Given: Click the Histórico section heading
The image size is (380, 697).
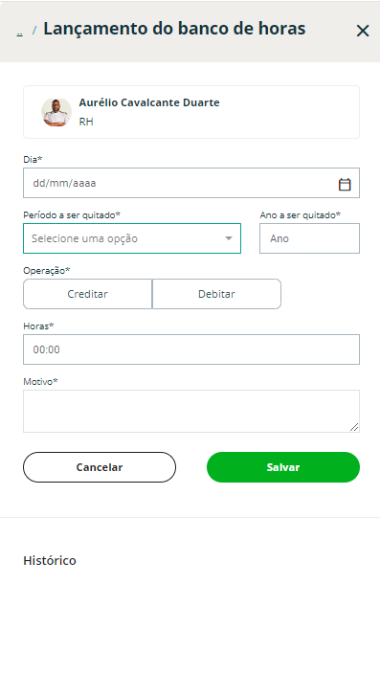Looking at the screenshot, I should click(50, 560).
